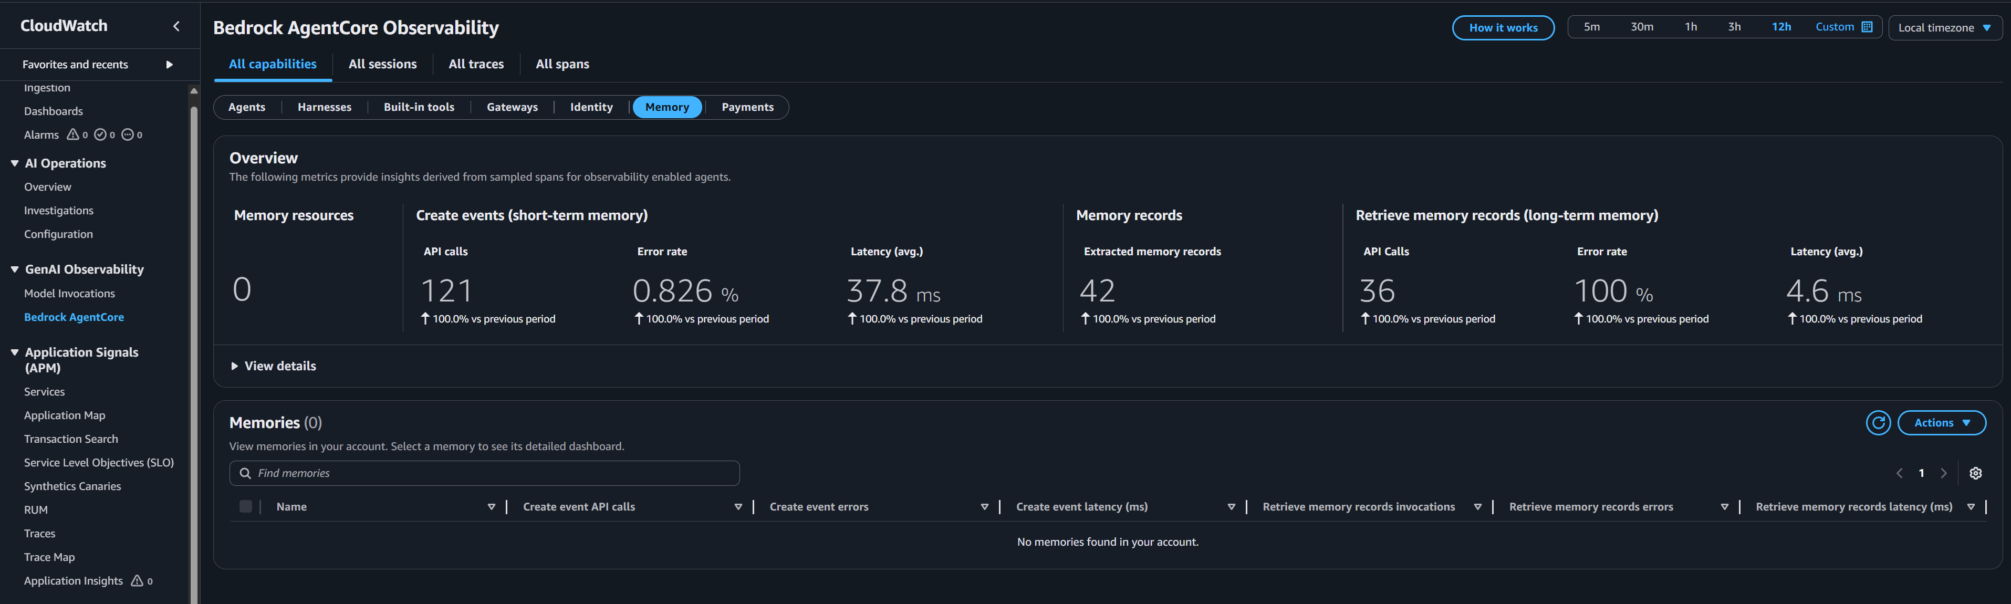Sort by Create event API calls arrow
Viewport: 2011px width, 604px height.
[x=738, y=506]
